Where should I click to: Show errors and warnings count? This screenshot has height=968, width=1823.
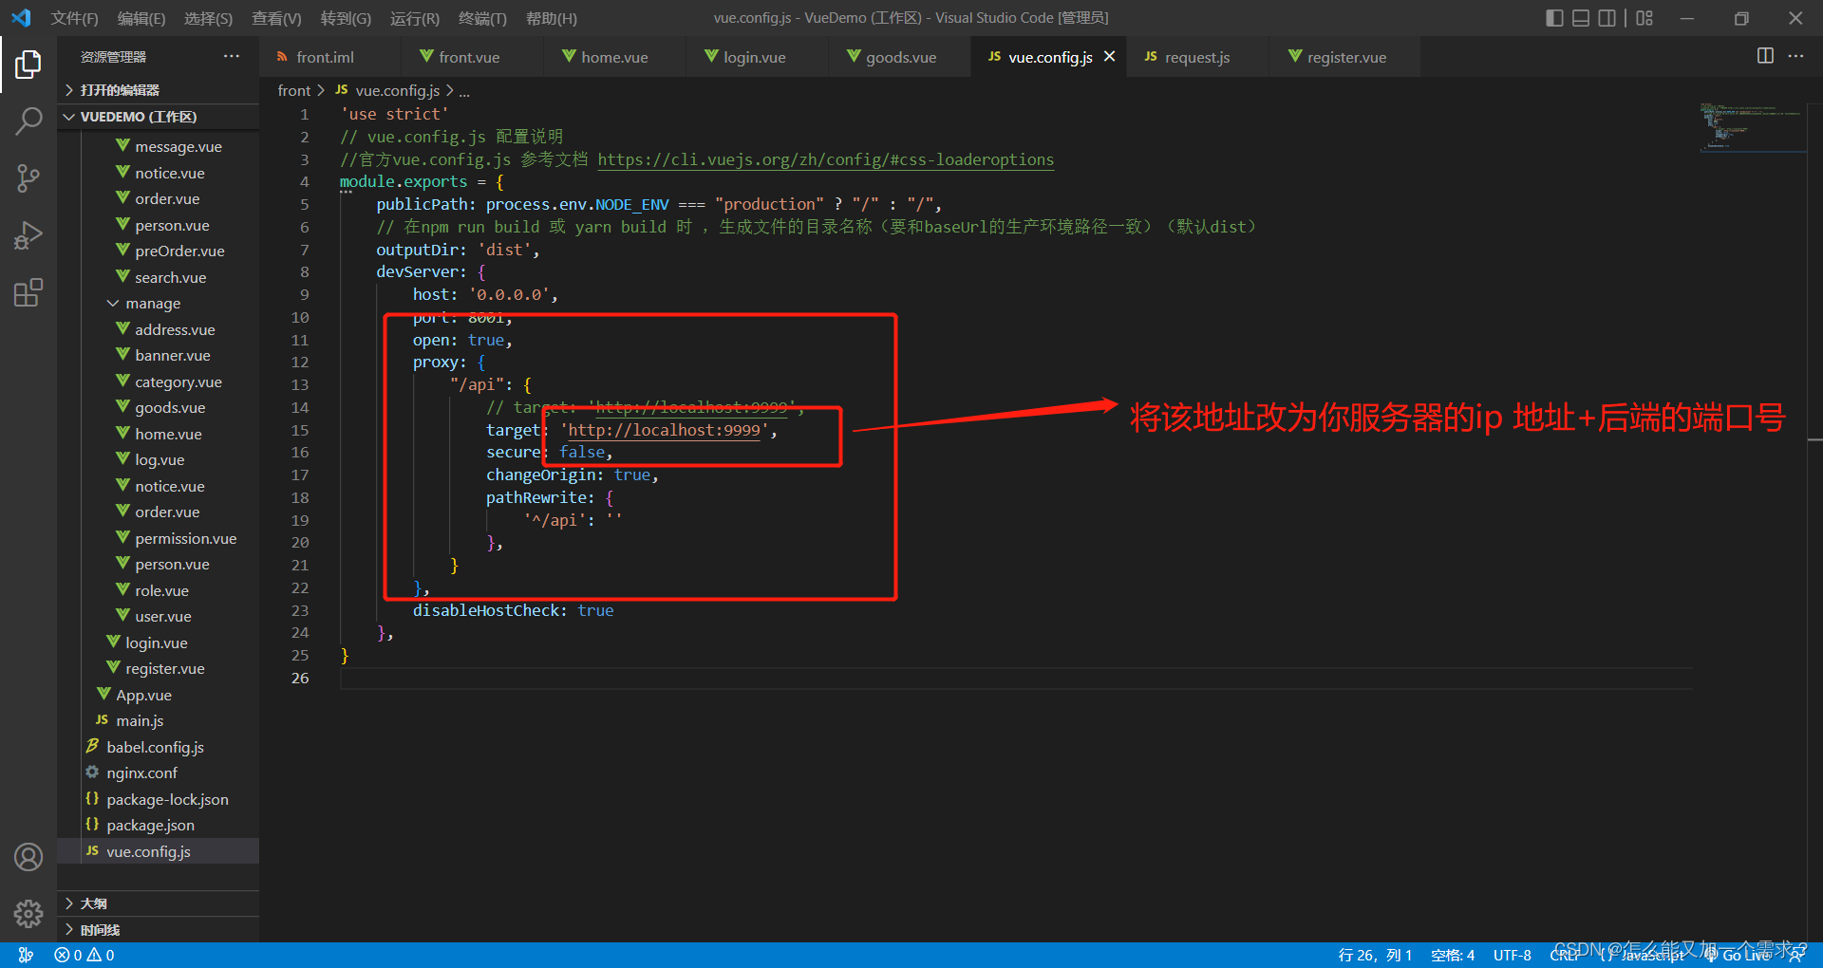pos(85,955)
